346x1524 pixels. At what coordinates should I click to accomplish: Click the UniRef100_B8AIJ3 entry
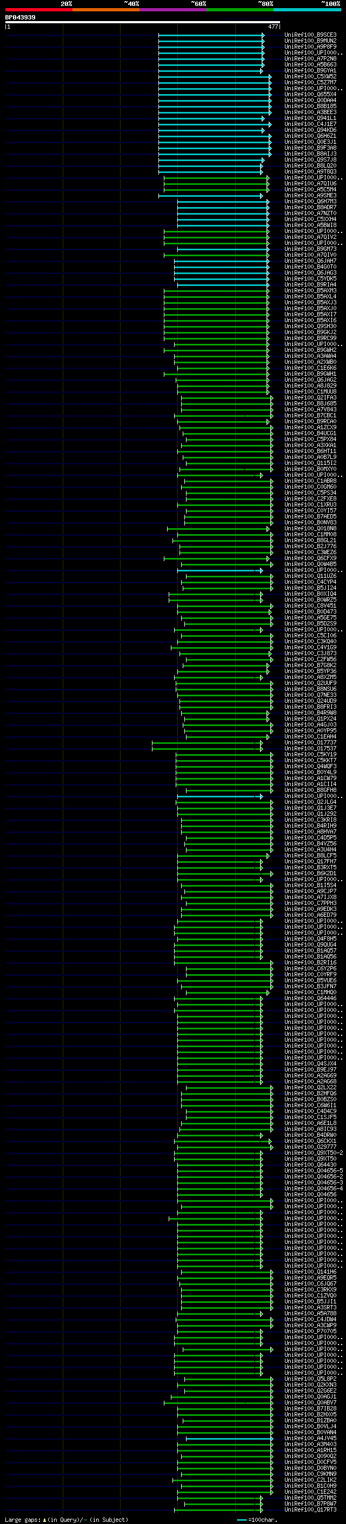tap(310, 154)
